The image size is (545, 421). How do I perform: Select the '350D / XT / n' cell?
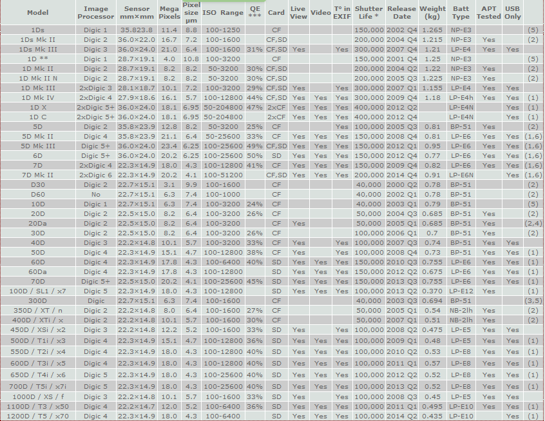(37, 310)
